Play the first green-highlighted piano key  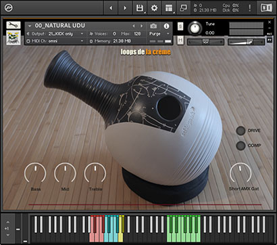tap(169, 237)
